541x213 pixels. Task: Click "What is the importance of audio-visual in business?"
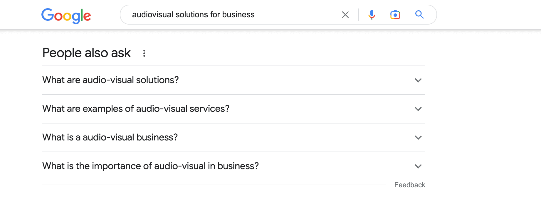pyautogui.click(x=150, y=166)
